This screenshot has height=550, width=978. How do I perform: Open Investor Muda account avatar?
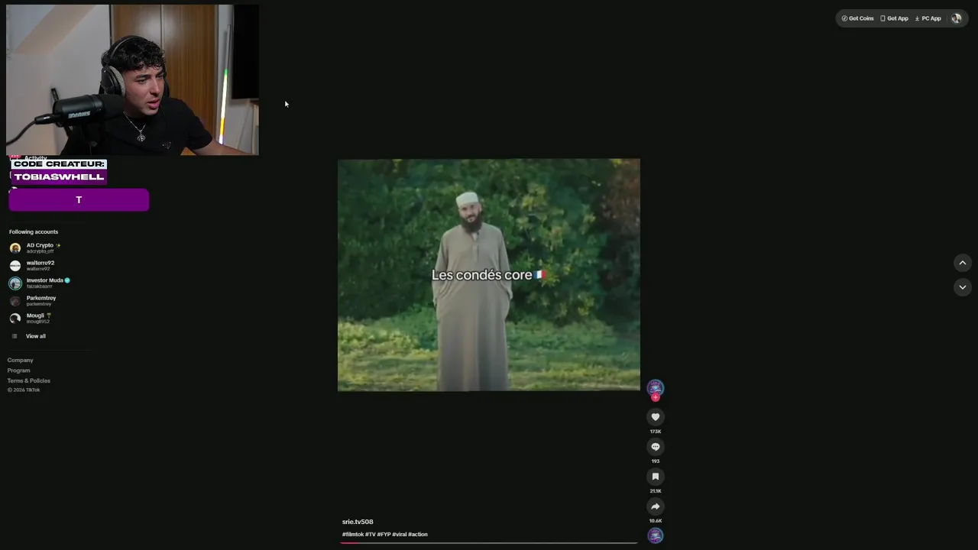coord(15,283)
